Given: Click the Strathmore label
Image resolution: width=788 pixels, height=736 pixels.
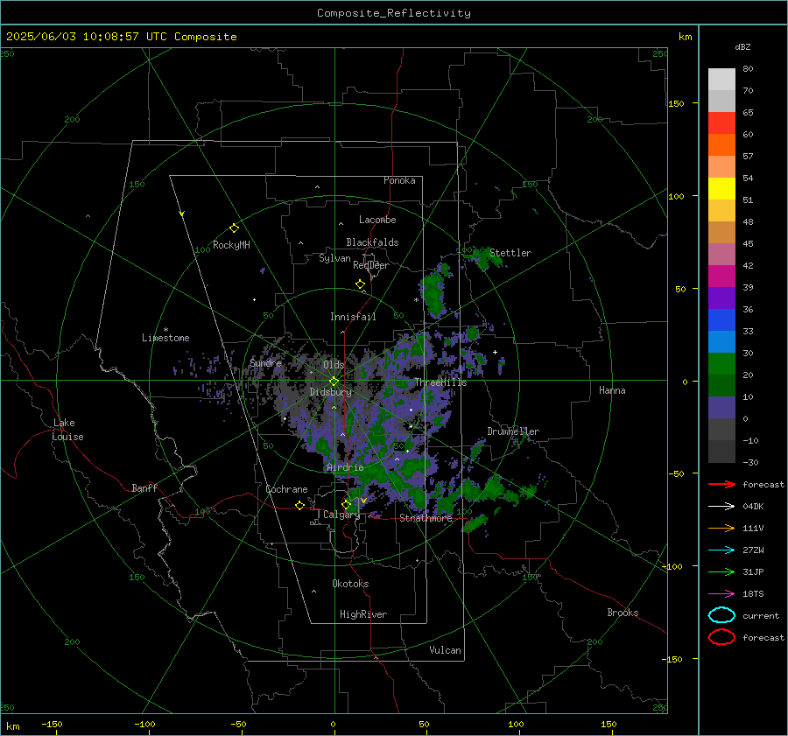Looking at the screenshot, I should tap(426, 518).
